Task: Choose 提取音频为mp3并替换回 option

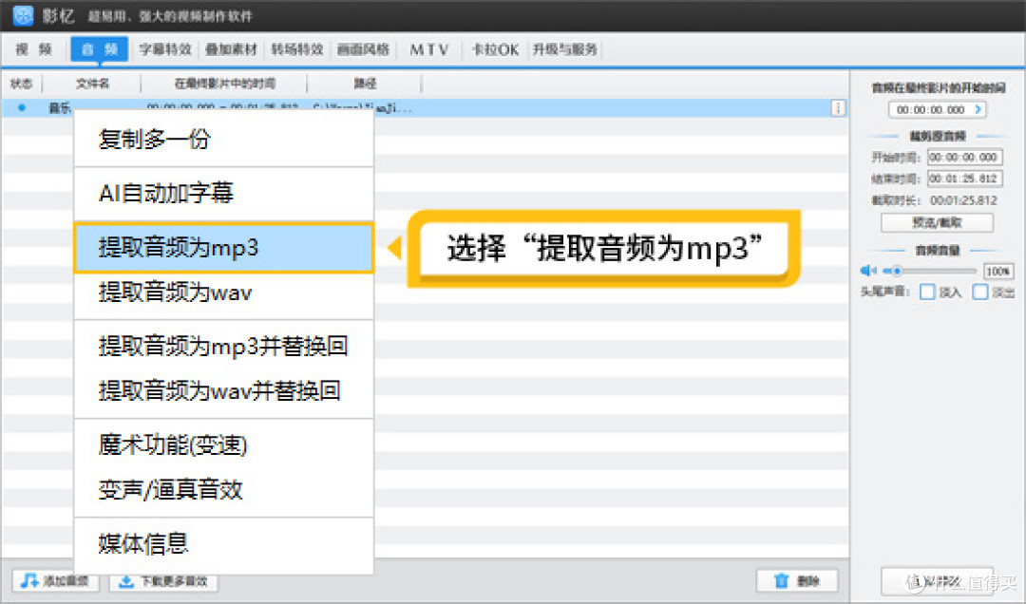Action: coord(224,346)
